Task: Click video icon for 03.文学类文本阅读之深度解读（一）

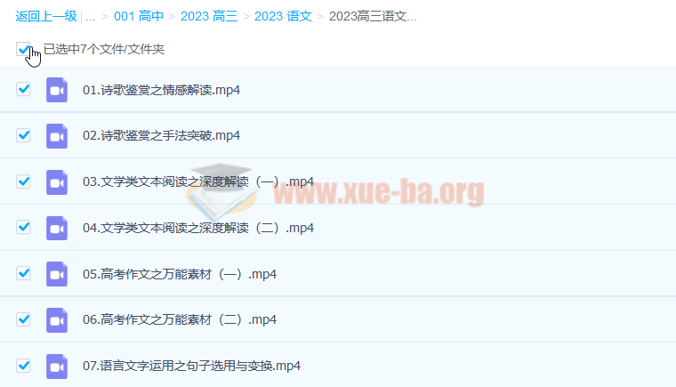Action: 57,181
